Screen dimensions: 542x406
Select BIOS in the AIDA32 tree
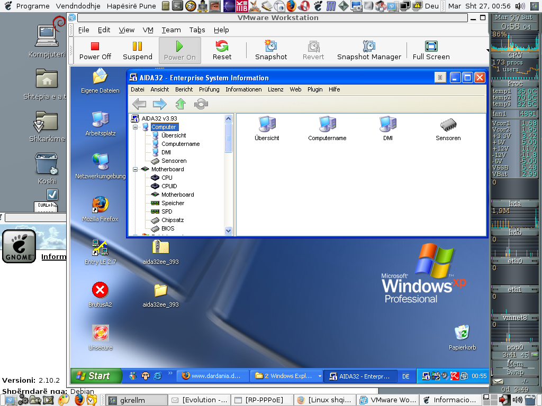[x=168, y=228]
